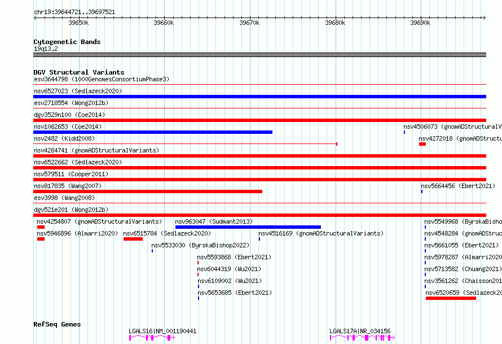
Task: Select the nsv579511 Cooper2011 label
Action: click(71, 174)
